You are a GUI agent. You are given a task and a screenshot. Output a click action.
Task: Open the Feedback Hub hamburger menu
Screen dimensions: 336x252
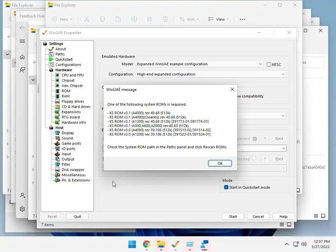[x=22, y=41]
